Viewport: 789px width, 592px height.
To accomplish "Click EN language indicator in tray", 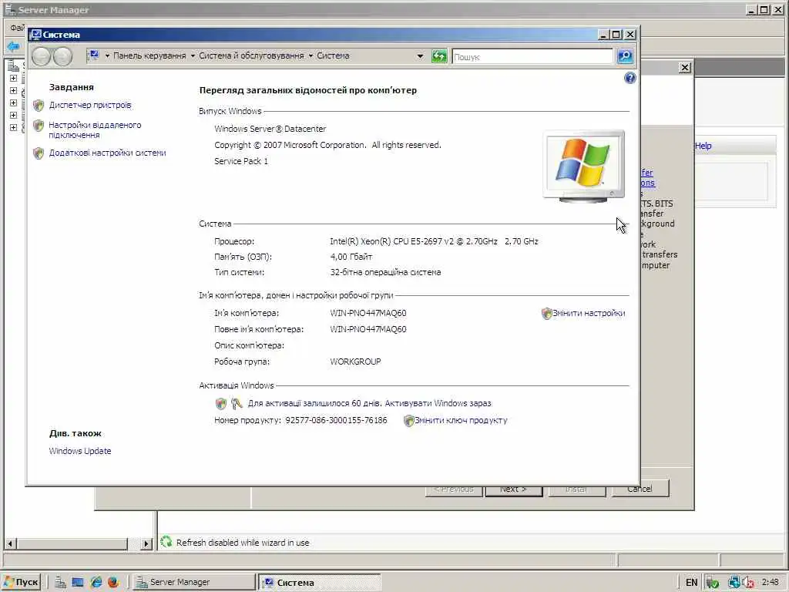I will [x=691, y=583].
